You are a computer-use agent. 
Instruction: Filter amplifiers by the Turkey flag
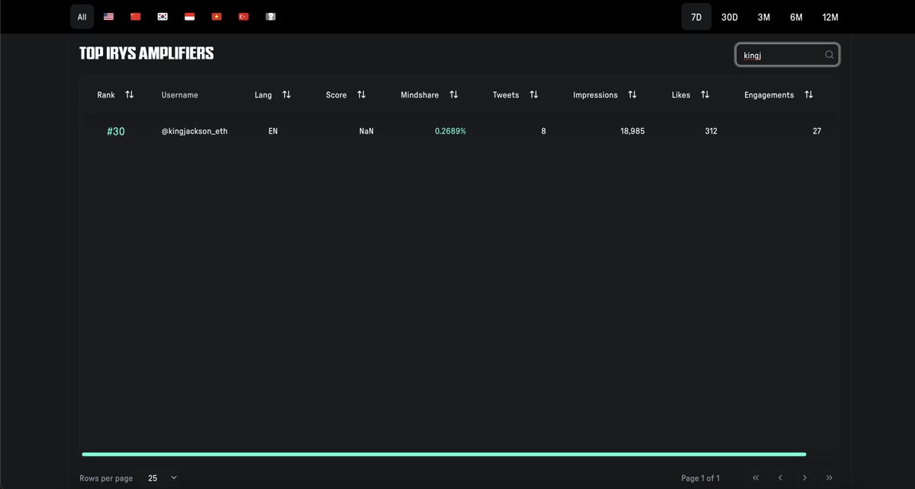tap(244, 17)
